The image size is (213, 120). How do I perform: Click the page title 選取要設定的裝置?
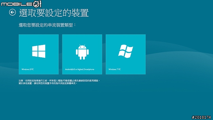(54, 13)
